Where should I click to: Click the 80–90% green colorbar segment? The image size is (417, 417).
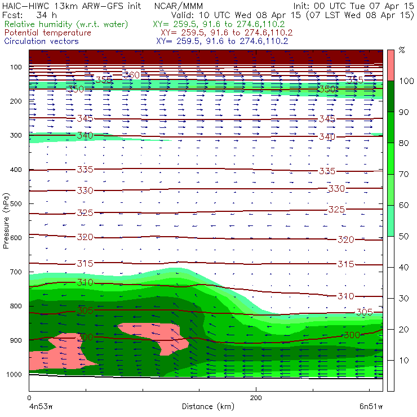[x=391, y=127]
